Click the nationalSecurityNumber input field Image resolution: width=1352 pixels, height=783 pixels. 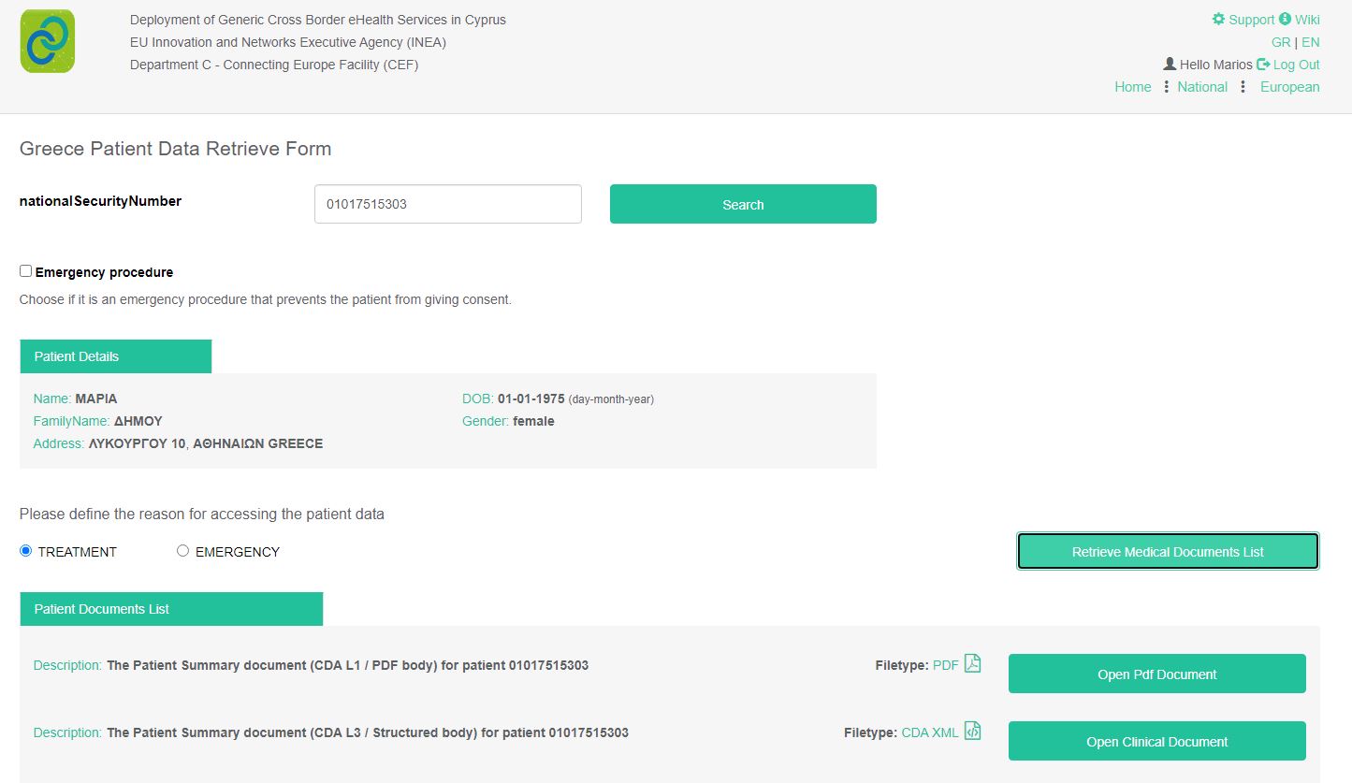[447, 204]
